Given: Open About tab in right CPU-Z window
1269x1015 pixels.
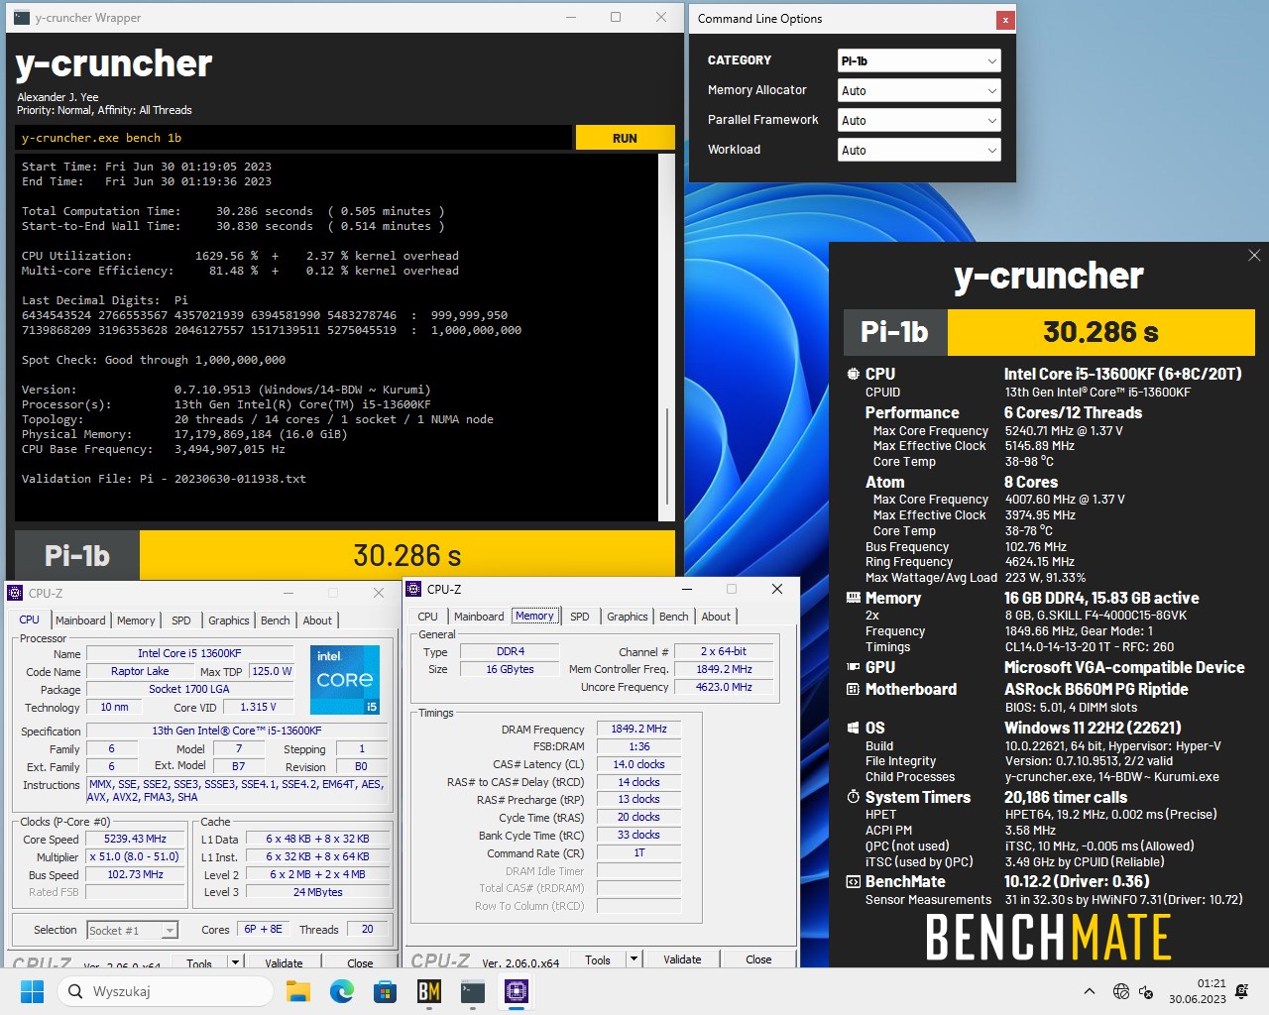Looking at the screenshot, I should (716, 617).
